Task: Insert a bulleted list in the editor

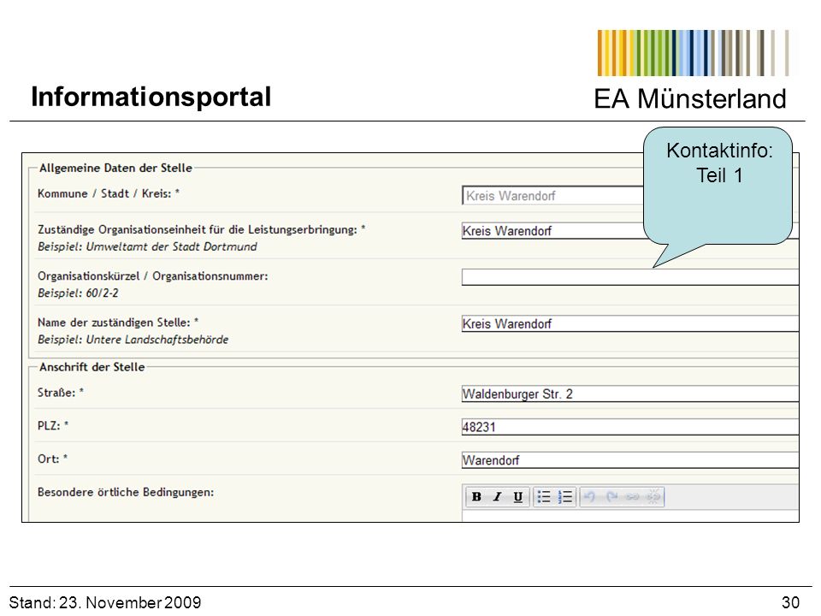Action: point(544,496)
